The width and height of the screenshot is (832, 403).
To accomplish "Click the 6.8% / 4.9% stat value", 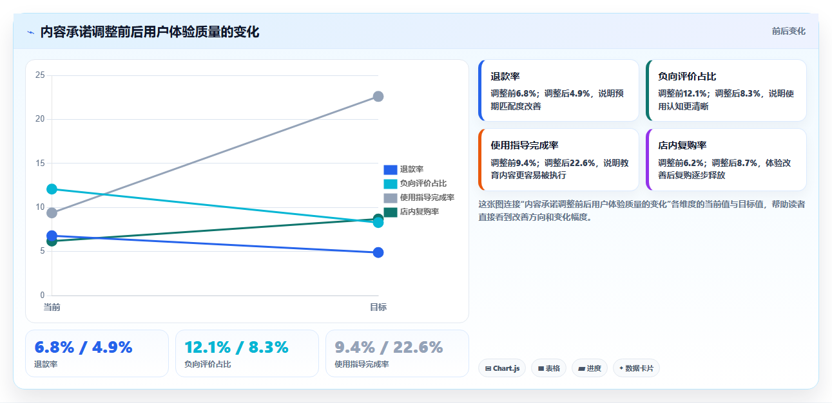I will [x=83, y=348].
